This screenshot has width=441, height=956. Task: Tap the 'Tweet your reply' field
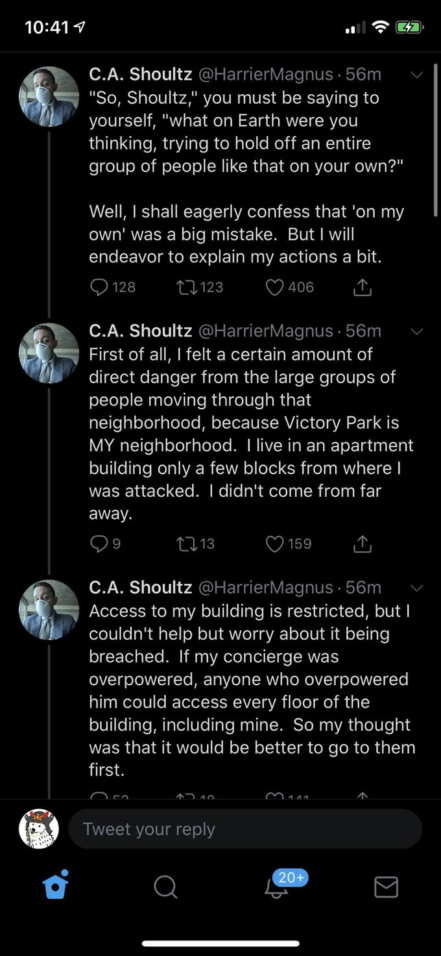[x=244, y=829]
